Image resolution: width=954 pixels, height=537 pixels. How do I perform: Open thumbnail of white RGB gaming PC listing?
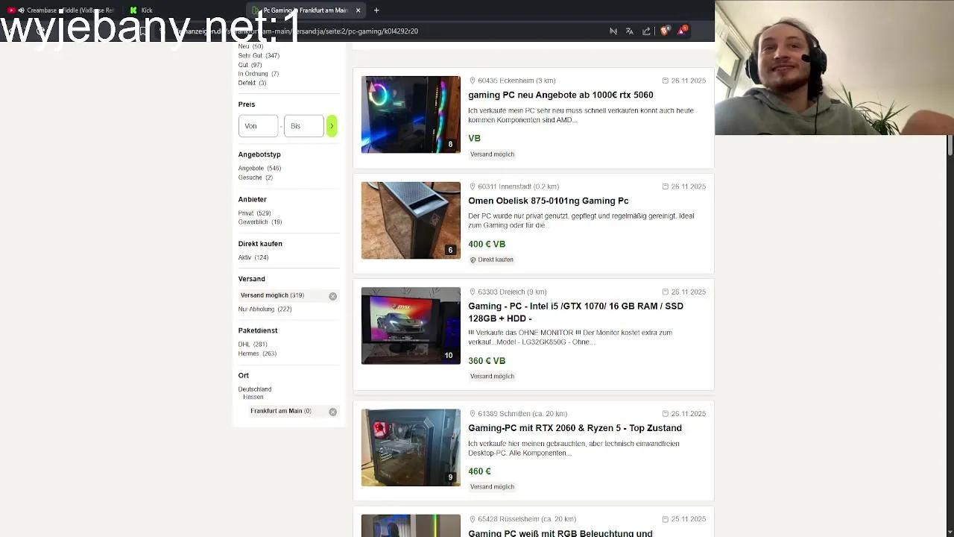411,526
